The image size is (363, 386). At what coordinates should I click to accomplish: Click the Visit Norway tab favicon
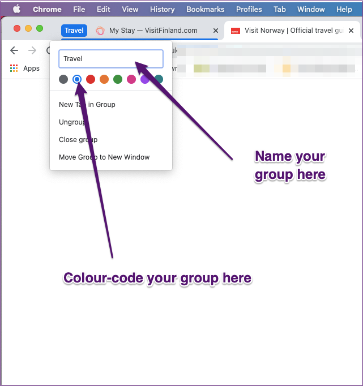(236, 31)
